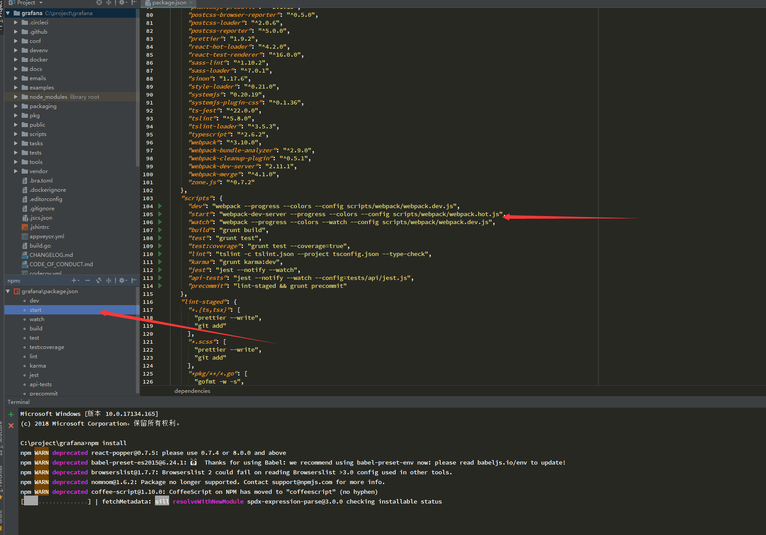The height and width of the screenshot is (535, 766).
Task: Run the precommit script gutter arrow, line 114
Action: click(160, 286)
